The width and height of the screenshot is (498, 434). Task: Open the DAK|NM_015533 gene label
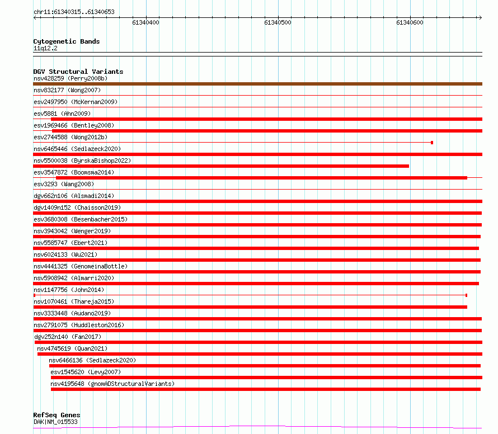(x=55, y=422)
